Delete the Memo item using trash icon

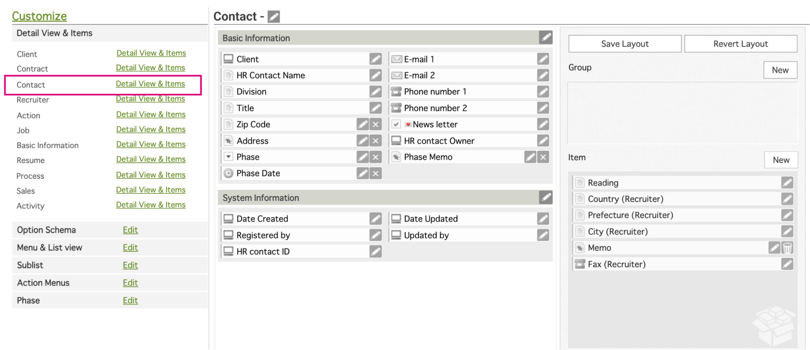(787, 248)
